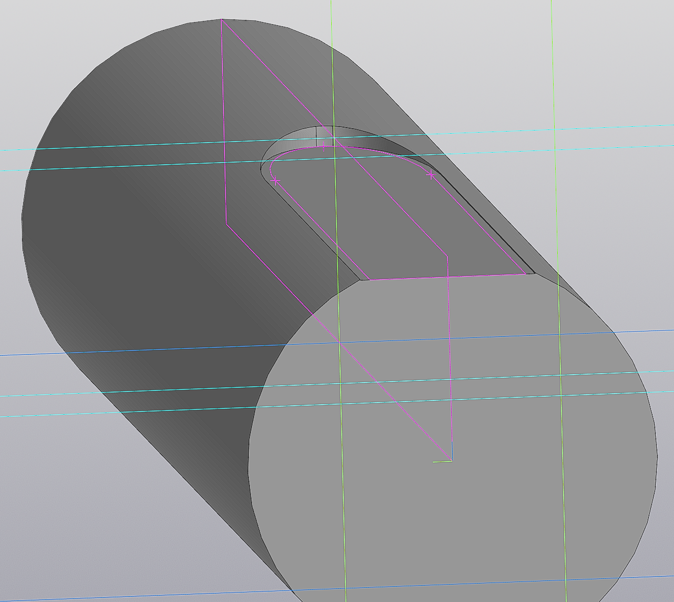
Task: Select the cross point marker at the arc's right end
Action: tap(431, 175)
